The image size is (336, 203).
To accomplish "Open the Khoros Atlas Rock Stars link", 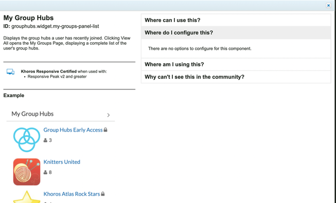I will click(x=72, y=194).
